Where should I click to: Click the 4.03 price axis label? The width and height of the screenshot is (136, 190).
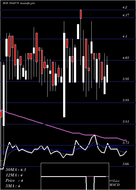(126, 58)
